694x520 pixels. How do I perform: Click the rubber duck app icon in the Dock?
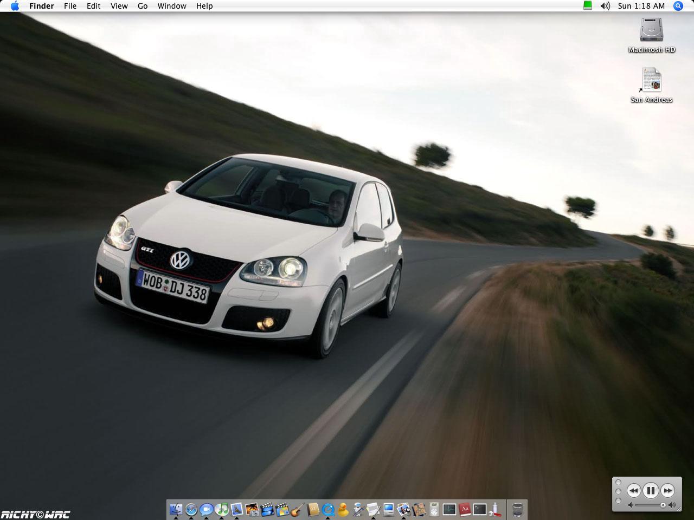click(x=343, y=509)
